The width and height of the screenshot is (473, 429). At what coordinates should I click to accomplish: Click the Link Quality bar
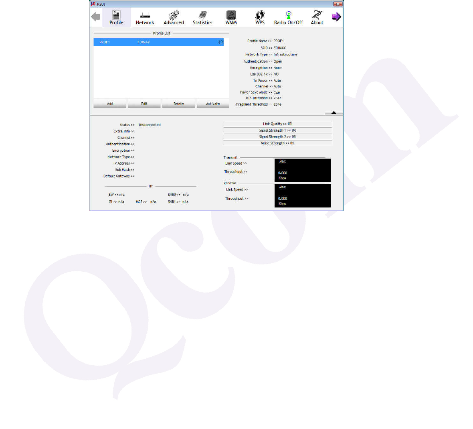277,124
